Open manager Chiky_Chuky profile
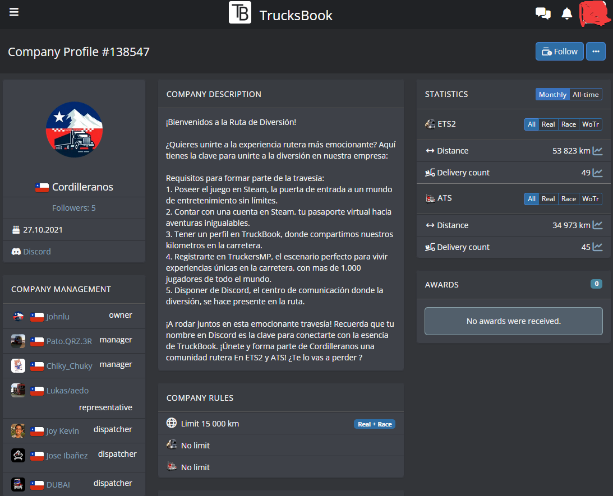The height and width of the screenshot is (496, 613). click(x=69, y=365)
